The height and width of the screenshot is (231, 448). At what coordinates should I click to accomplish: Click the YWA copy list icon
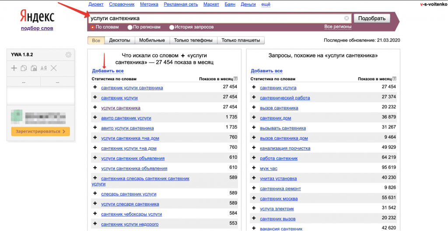(24, 68)
